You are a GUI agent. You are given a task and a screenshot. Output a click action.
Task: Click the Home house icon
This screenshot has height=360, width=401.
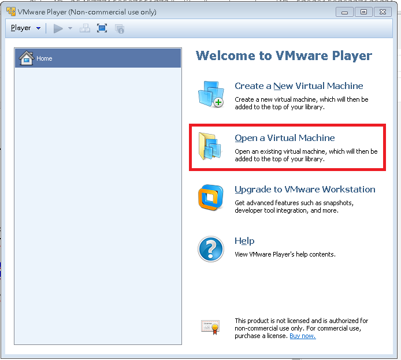coord(27,58)
